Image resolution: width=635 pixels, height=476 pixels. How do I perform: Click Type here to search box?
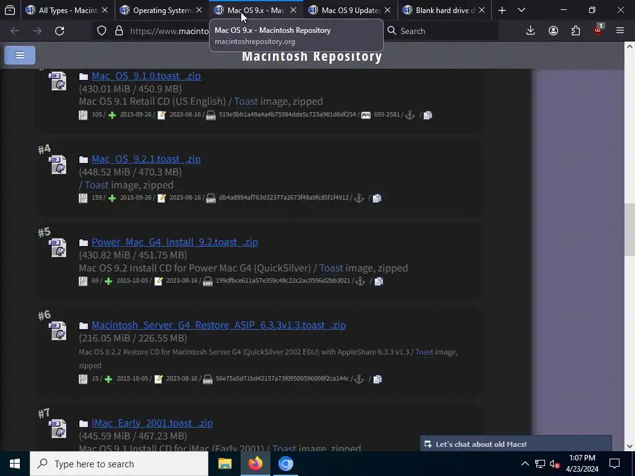point(119,464)
